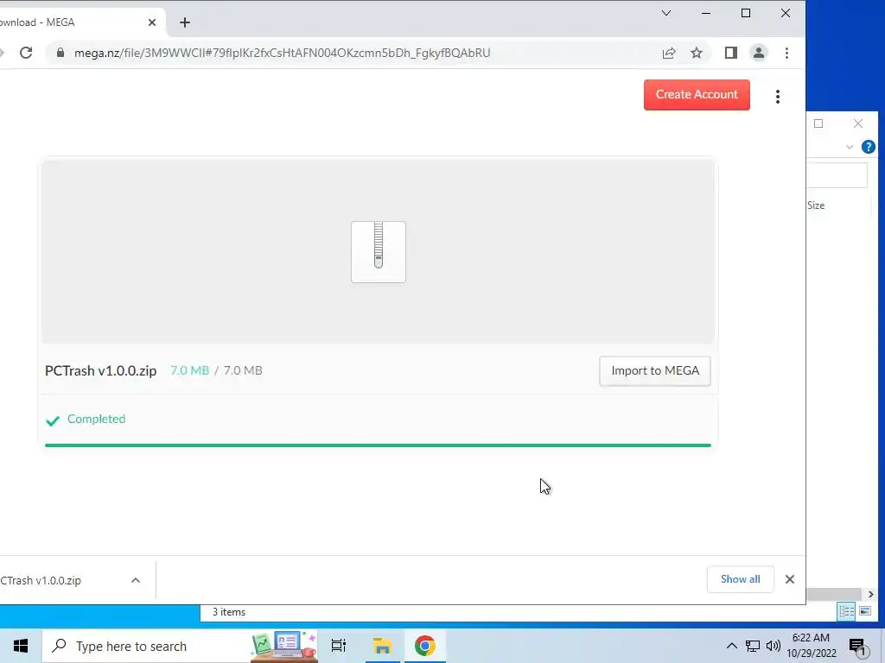Click File Explorer search field
The width and height of the screenshot is (885, 663).
837,175
